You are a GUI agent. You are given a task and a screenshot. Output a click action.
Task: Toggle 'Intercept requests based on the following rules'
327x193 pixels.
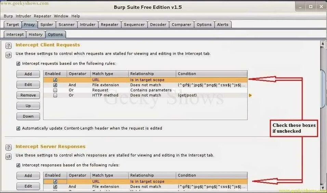(x=18, y=63)
